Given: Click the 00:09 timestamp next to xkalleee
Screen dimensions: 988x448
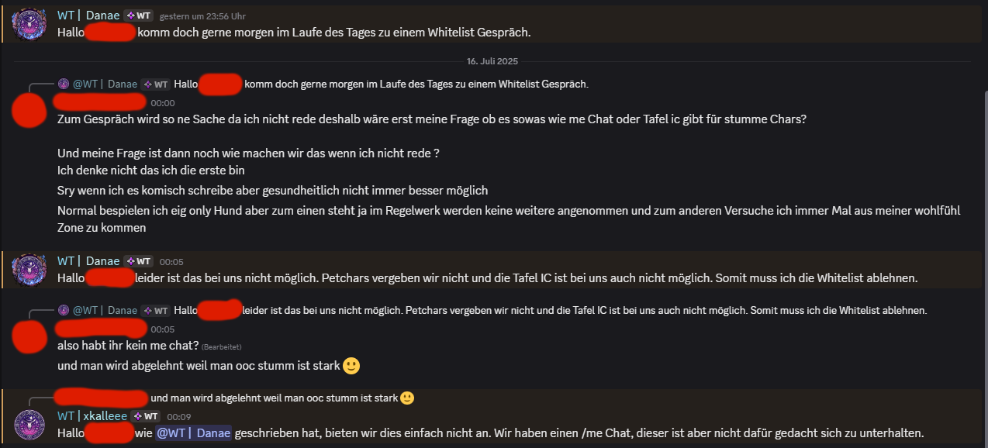Looking at the screenshot, I should [178, 417].
